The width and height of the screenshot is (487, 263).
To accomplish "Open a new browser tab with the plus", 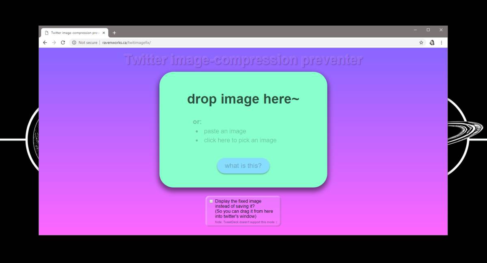I will [114, 32].
